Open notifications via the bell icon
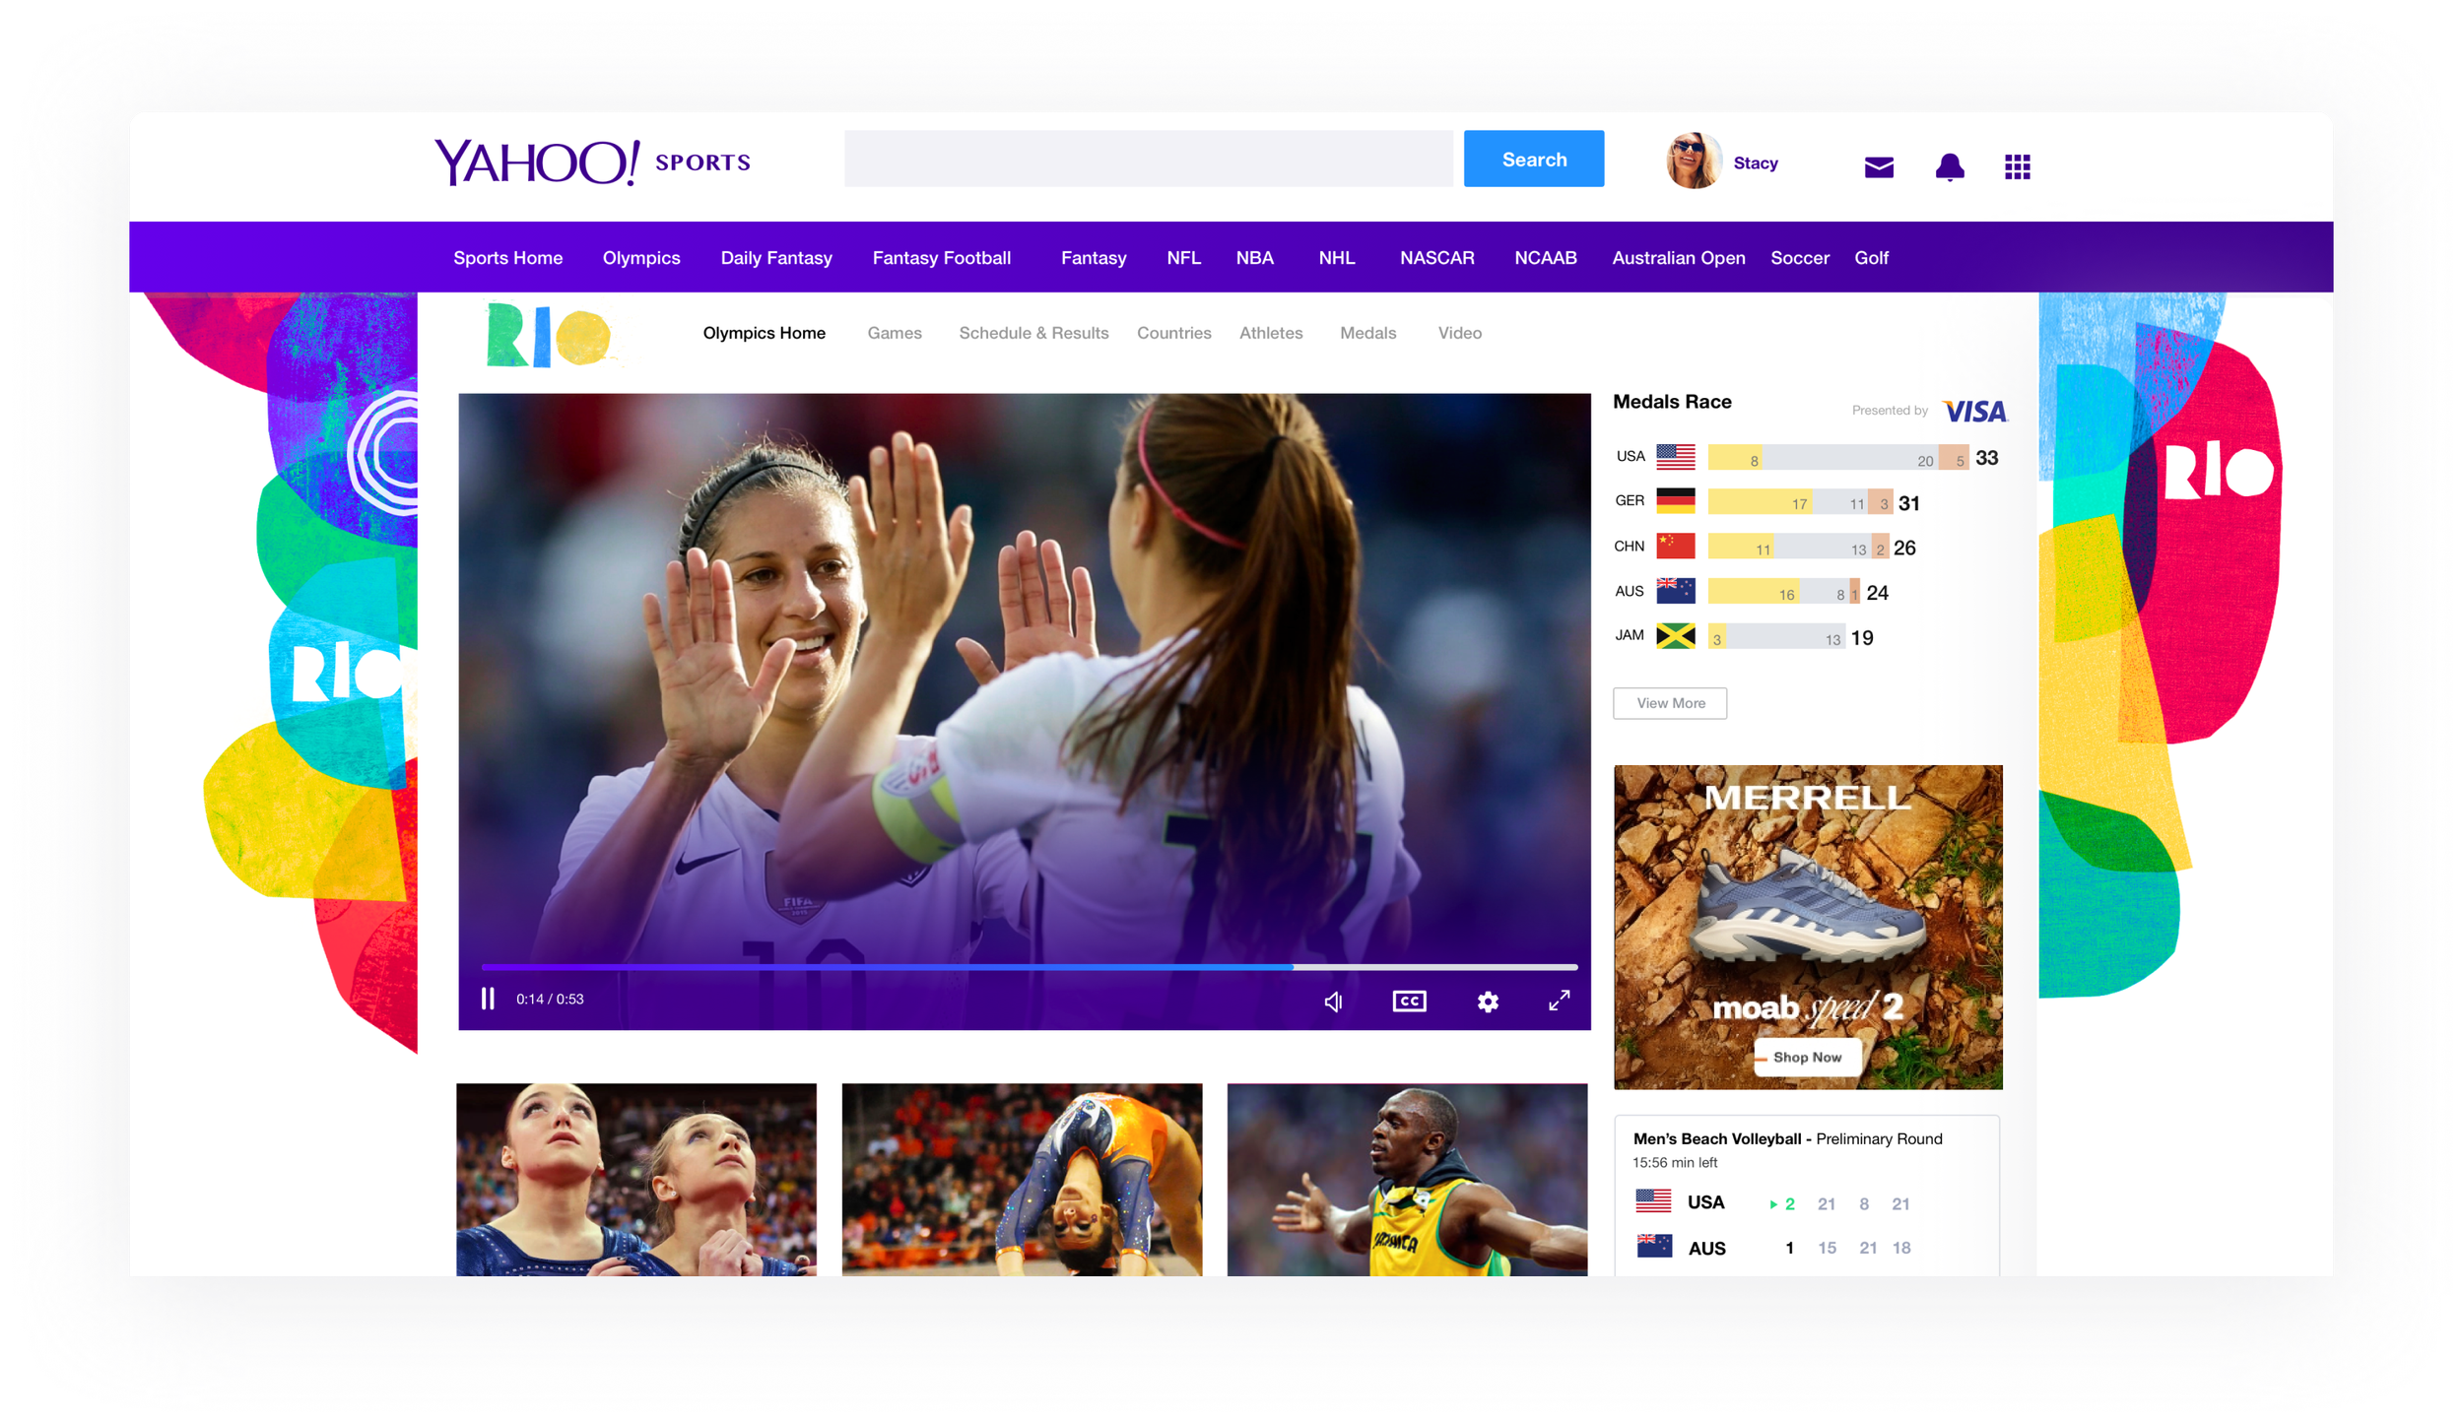The image size is (2463, 1423). [x=1950, y=167]
